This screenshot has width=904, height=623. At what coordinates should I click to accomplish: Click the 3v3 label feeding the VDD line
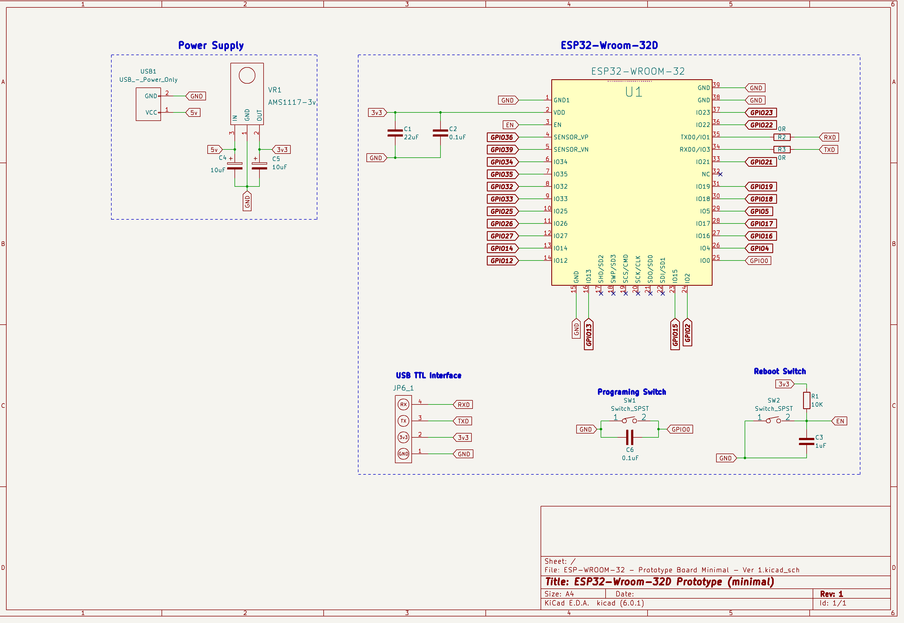pyautogui.click(x=377, y=113)
